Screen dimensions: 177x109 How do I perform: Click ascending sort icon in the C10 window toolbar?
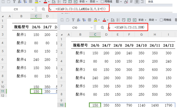[x=79, y=20]
